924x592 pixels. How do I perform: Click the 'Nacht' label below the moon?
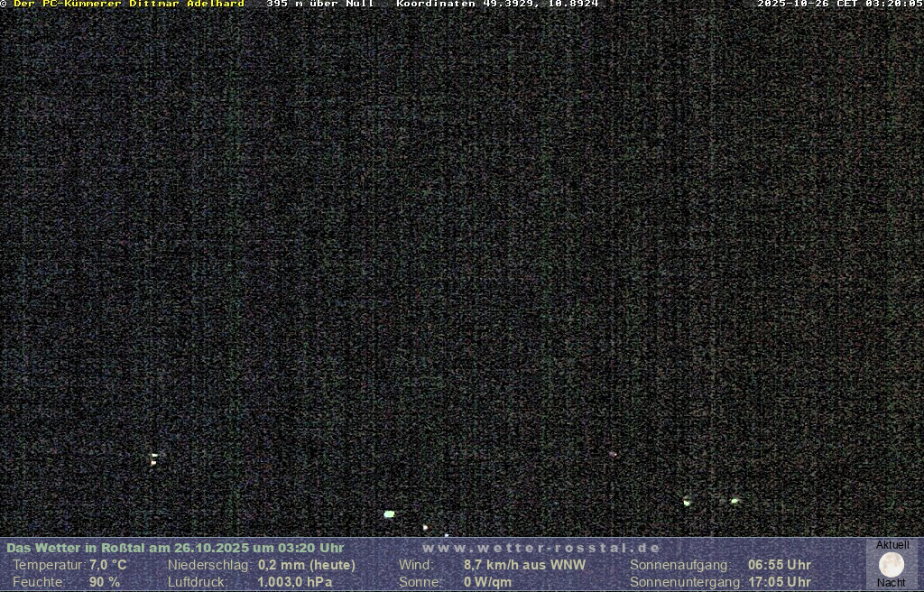tap(892, 583)
